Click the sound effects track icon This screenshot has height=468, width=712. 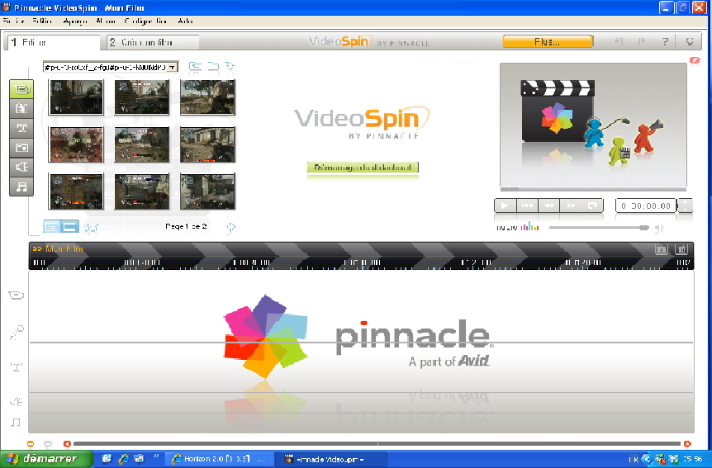pyautogui.click(x=17, y=402)
